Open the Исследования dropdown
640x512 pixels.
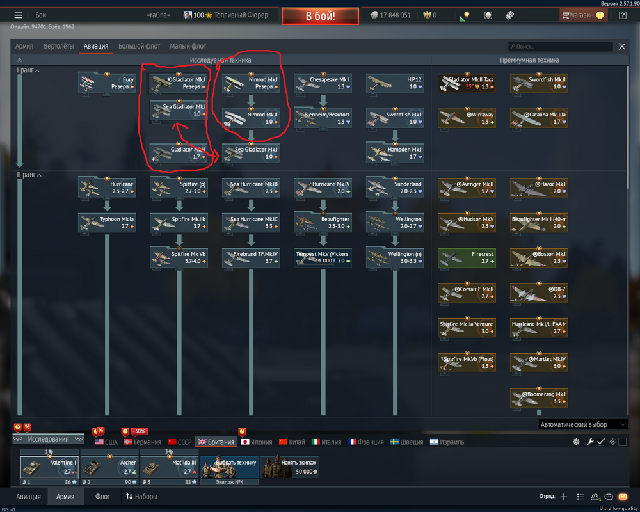48,439
